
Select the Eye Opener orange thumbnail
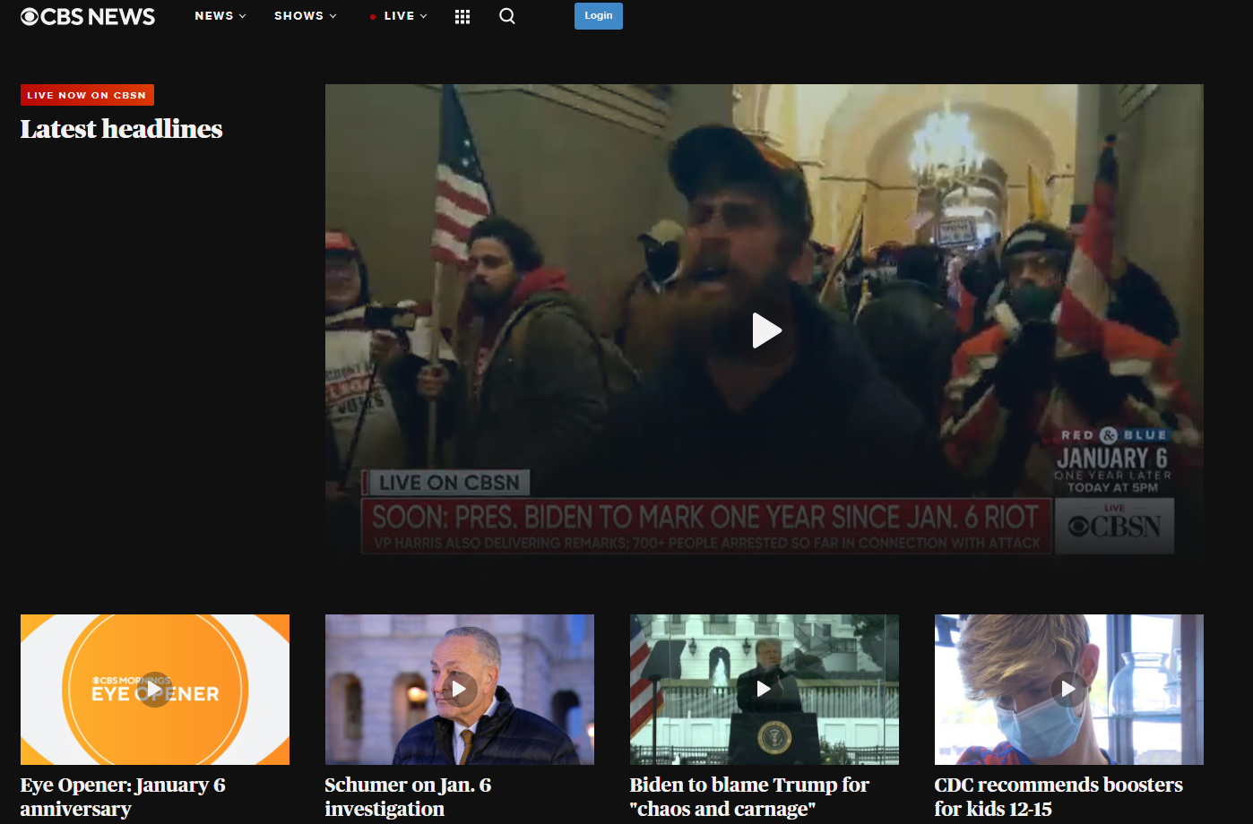click(x=155, y=690)
